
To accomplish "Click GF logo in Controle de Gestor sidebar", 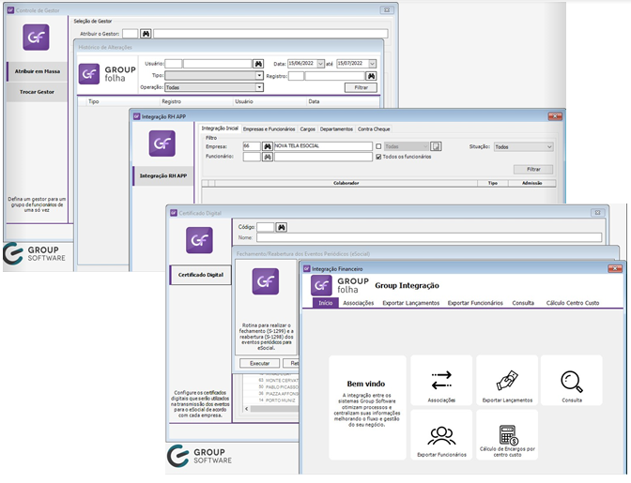I will (x=36, y=38).
